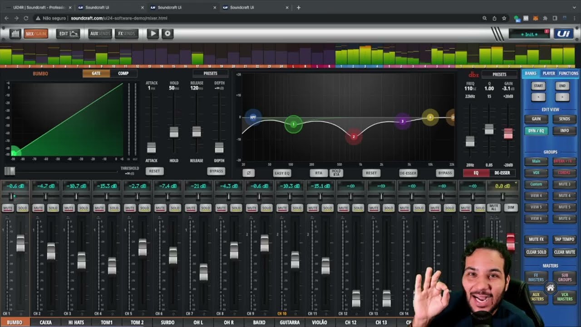Click the media player play icon
581x327 pixels.
153,34
